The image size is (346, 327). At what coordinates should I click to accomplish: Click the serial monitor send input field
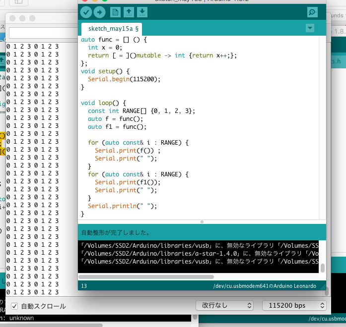pos(44,33)
